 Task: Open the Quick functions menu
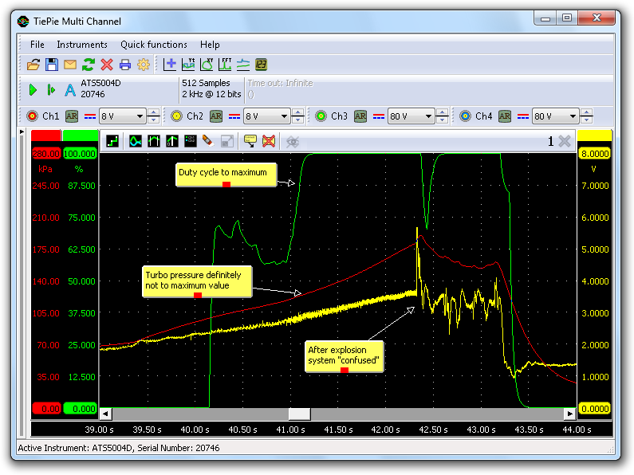click(x=154, y=45)
